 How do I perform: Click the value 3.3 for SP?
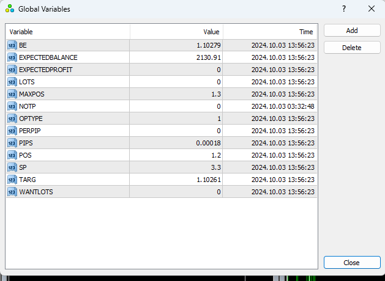pyautogui.click(x=216, y=167)
